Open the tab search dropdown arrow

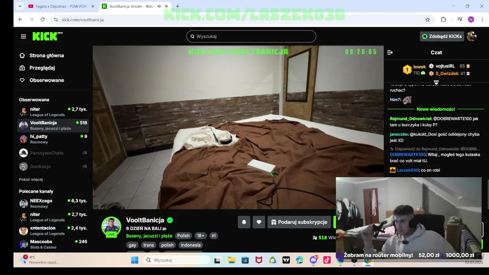coord(20,6)
